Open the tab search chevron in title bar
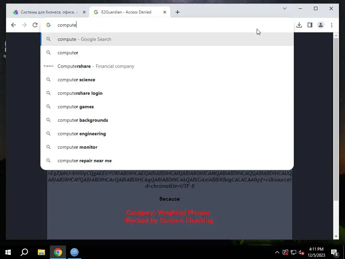345x259 pixels. (x=284, y=8)
